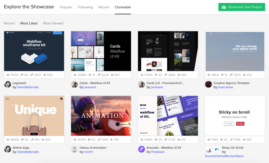Sort by Most Viewed
Viewport: 269px width, 163px height.
point(53,23)
